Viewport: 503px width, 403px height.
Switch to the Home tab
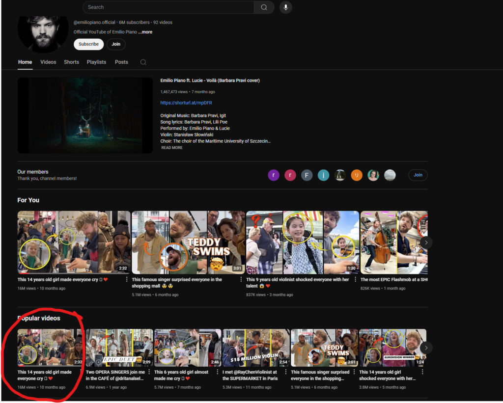pyautogui.click(x=25, y=62)
